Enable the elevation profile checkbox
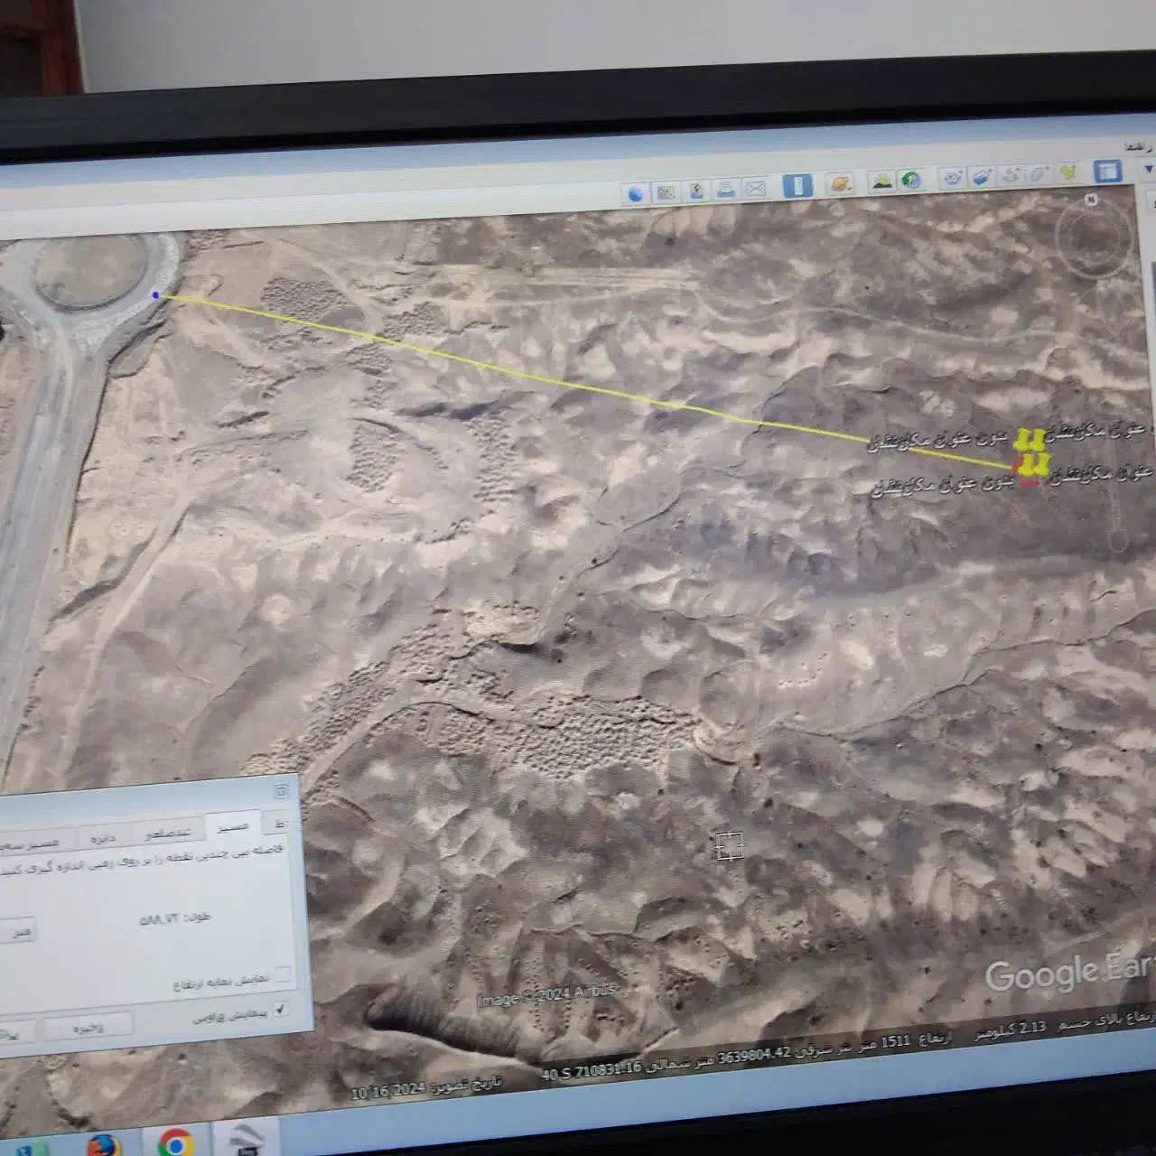 pos(283,974)
